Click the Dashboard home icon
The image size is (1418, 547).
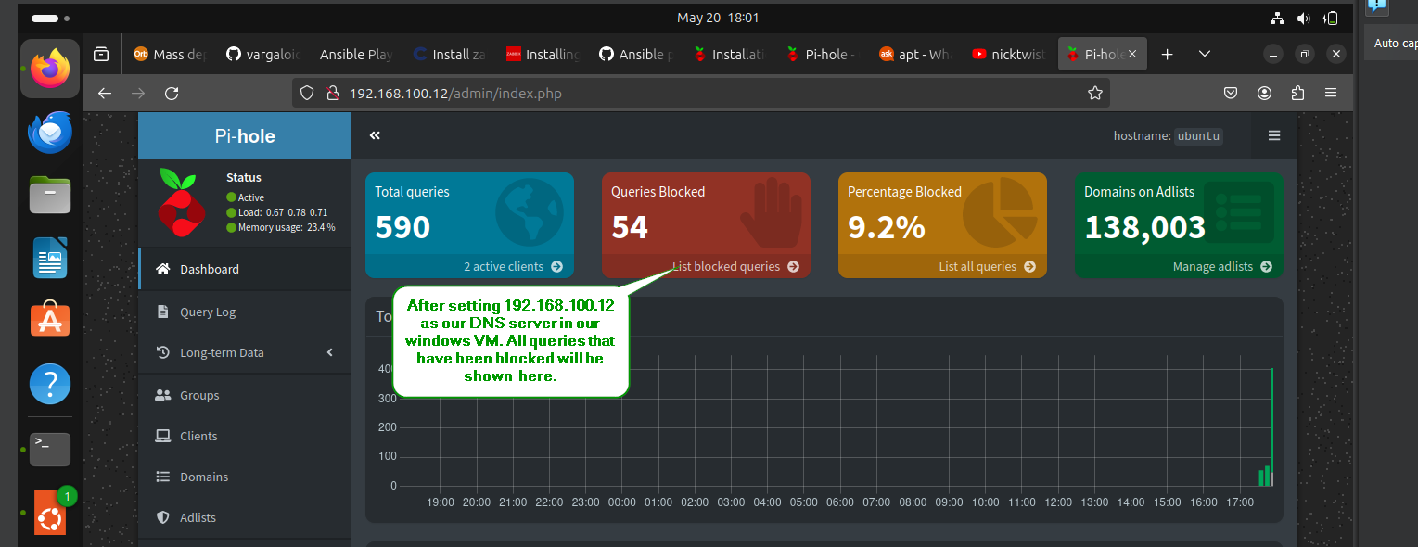pos(163,269)
